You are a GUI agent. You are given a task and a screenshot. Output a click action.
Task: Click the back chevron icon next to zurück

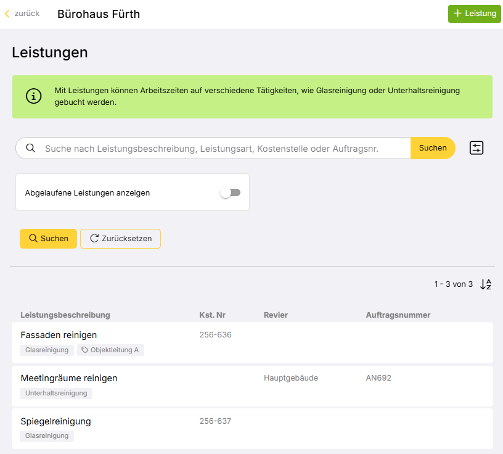[x=7, y=14]
